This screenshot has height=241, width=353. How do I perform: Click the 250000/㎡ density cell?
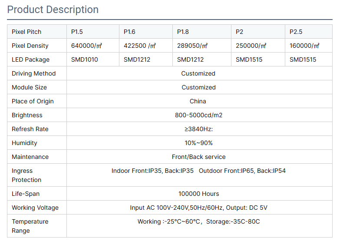click(251, 46)
